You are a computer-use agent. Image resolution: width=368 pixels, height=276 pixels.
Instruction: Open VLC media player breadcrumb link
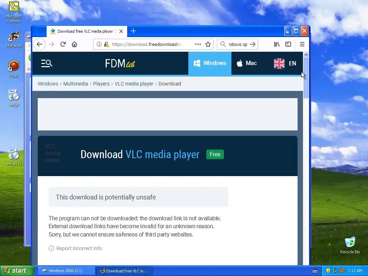(134, 84)
